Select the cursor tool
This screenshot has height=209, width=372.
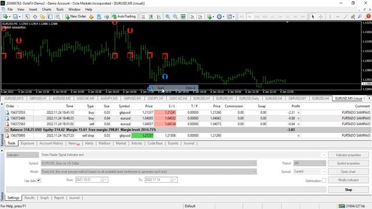click(313, 17)
